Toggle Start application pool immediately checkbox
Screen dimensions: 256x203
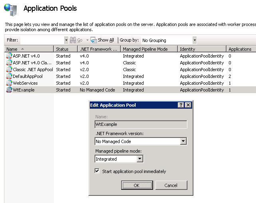click(x=97, y=171)
